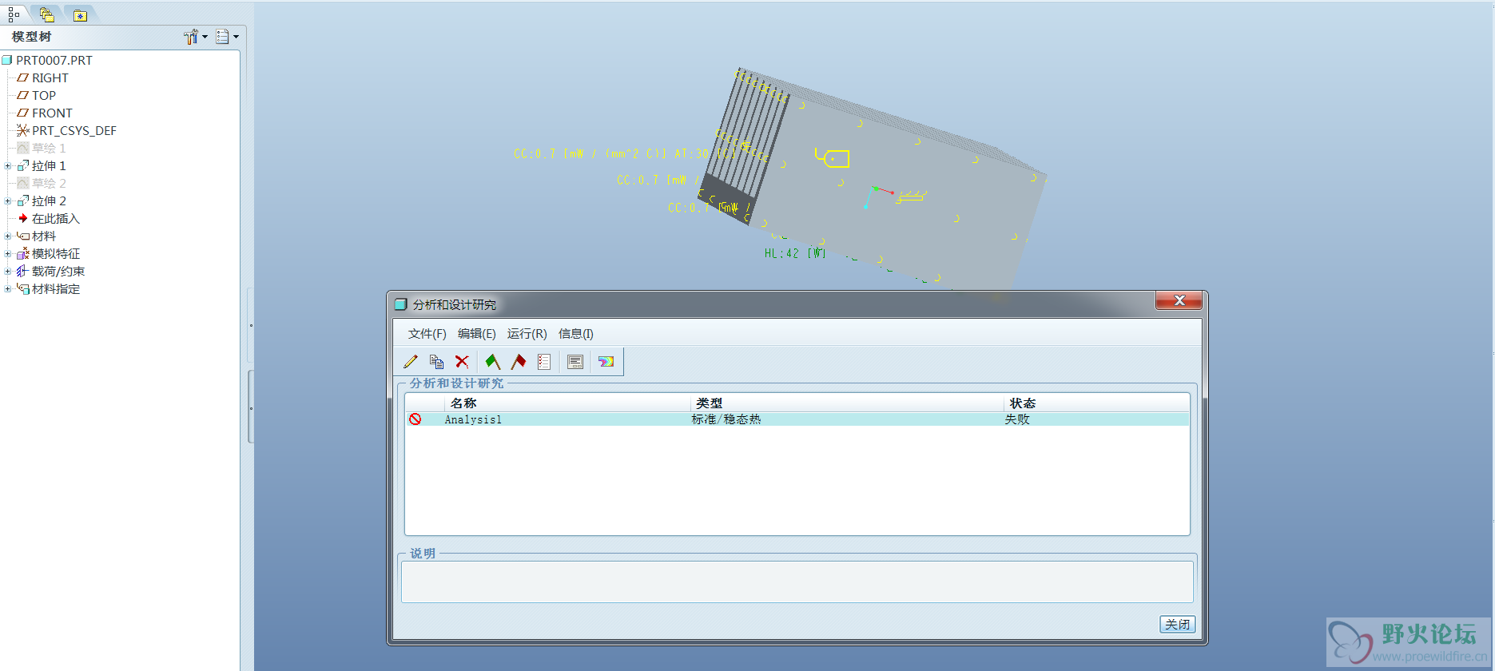This screenshot has height=671, width=1495.
Task: Select 模拟特征 tree item
Action: click(55, 253)
